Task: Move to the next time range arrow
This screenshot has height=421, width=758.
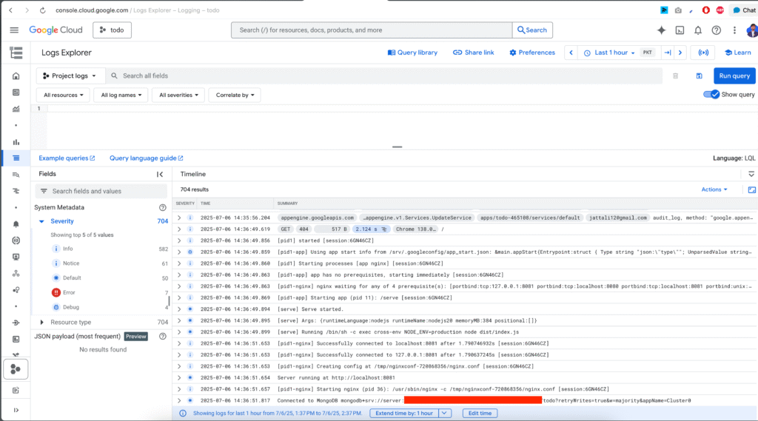Action: point(680,53)
